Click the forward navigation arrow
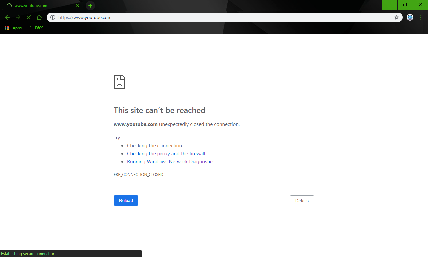 click(18, 17)
